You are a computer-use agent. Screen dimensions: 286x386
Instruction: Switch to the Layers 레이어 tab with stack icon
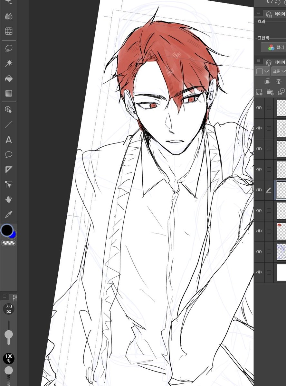[275, 62]
